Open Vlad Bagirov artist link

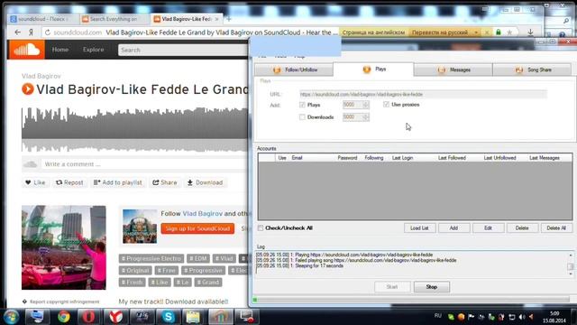(41, 76)
